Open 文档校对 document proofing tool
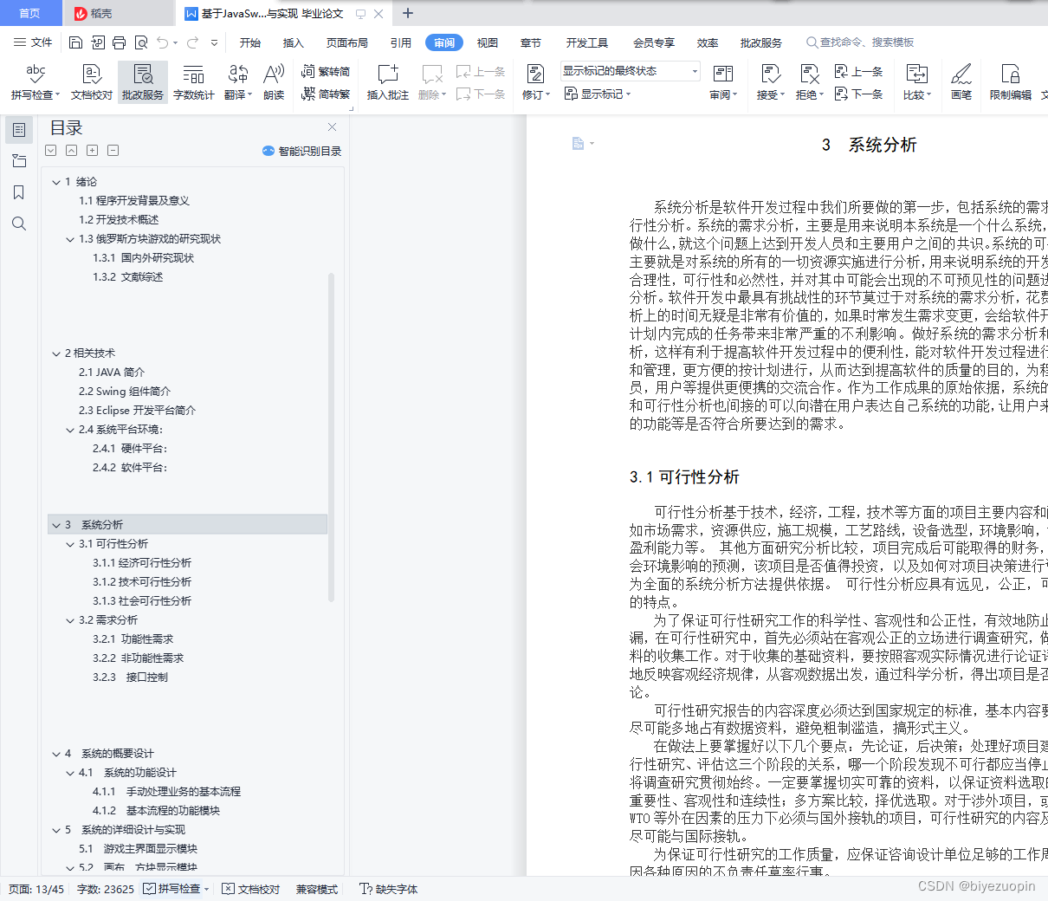The width and height of the screenshot is (1048, 901). pyautogui.click(x=90, y=82)
